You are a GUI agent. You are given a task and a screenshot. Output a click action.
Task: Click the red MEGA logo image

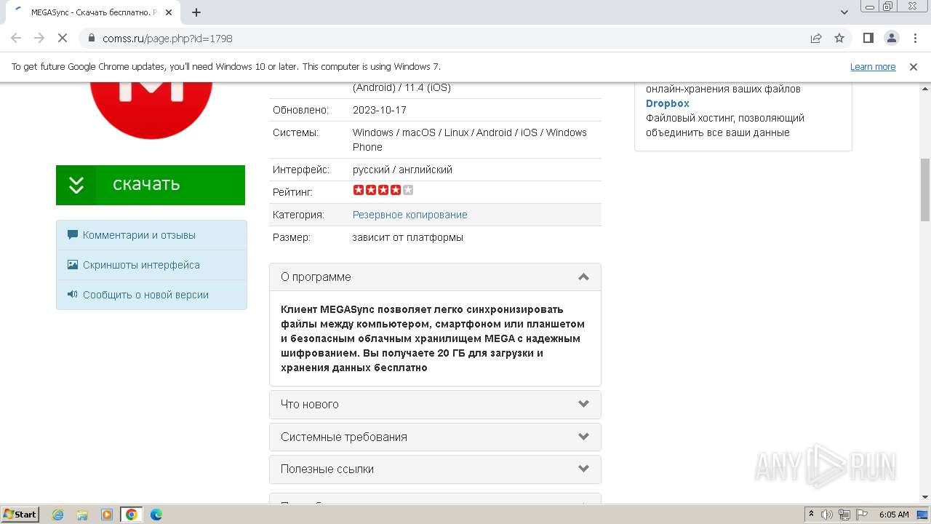click(151, 109)
